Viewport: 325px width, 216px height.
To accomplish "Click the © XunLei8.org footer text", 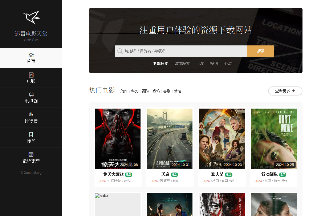I will [31, 173].
